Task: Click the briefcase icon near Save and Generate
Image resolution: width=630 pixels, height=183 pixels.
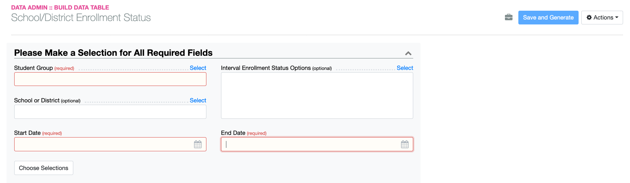Action: (x=508, y=17)
